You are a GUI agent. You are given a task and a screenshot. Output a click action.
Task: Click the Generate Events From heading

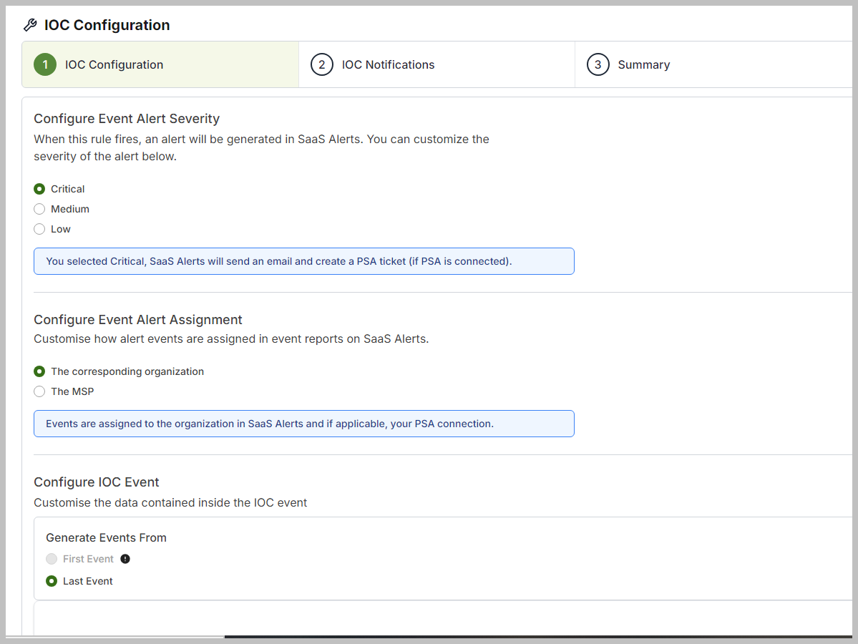[x=106, y=537]
